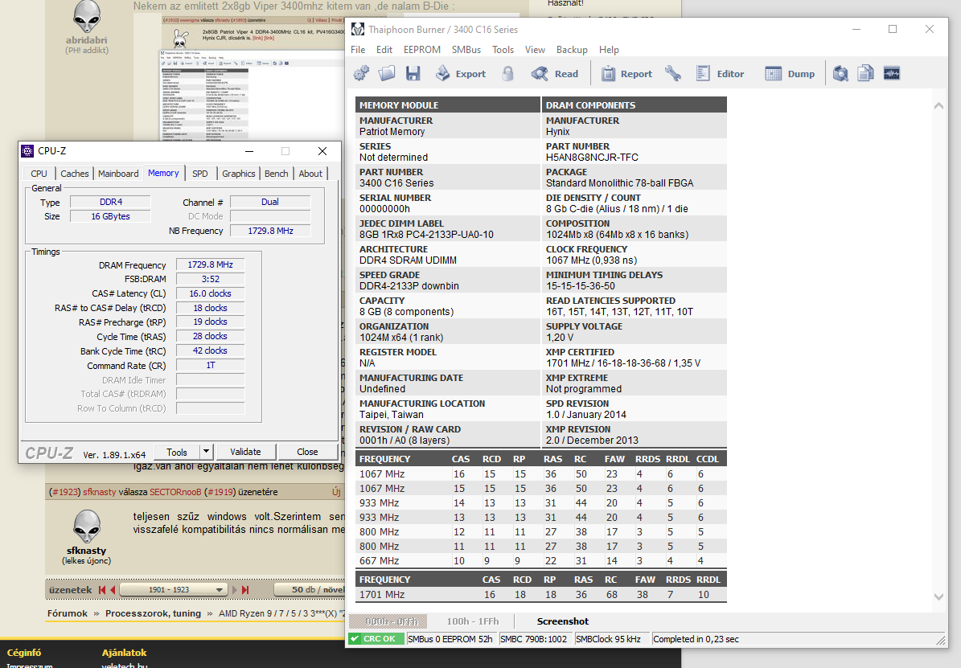The width and height of the screenshot is (961, 668).
Task: Open the sfknasty username link in post header
Action: pyautogui.click(x=99, y=492)
